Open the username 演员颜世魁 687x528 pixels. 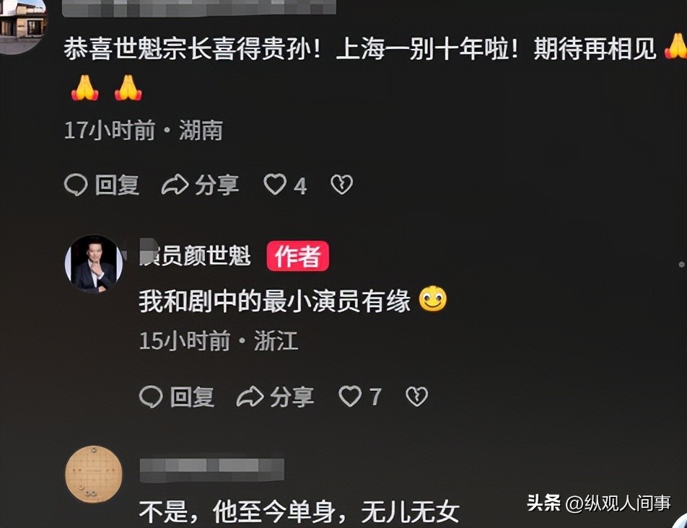[195, 255]
